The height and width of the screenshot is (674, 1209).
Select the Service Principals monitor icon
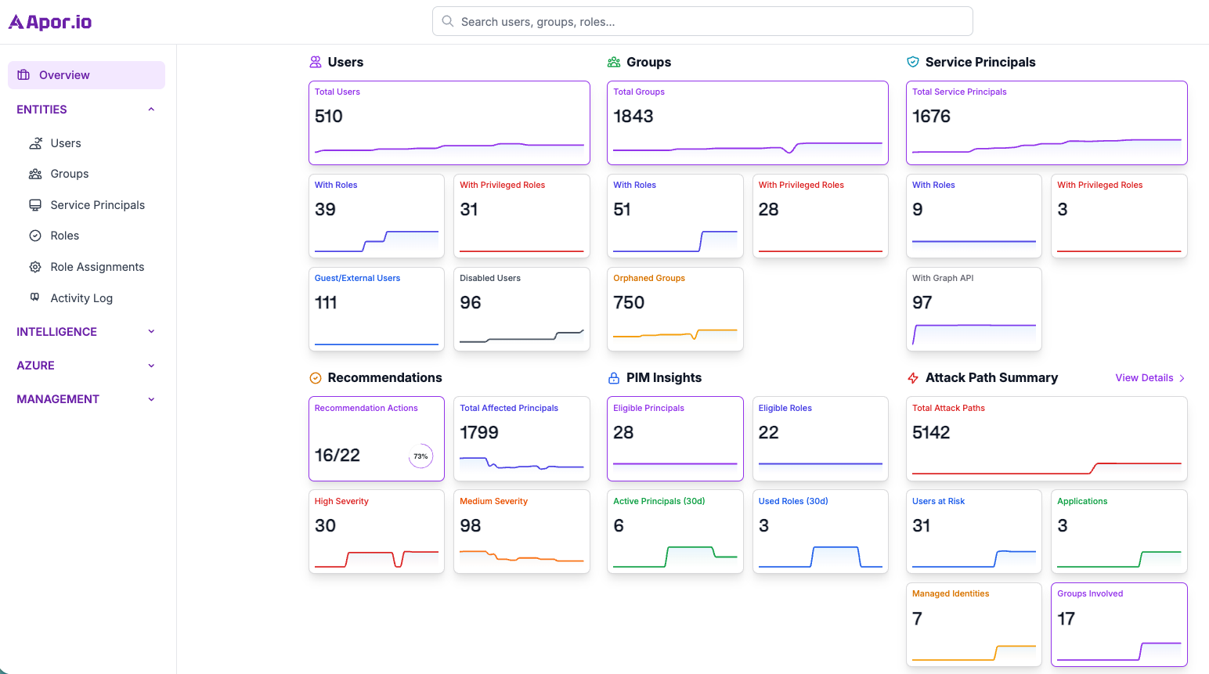tap(34, 204)
